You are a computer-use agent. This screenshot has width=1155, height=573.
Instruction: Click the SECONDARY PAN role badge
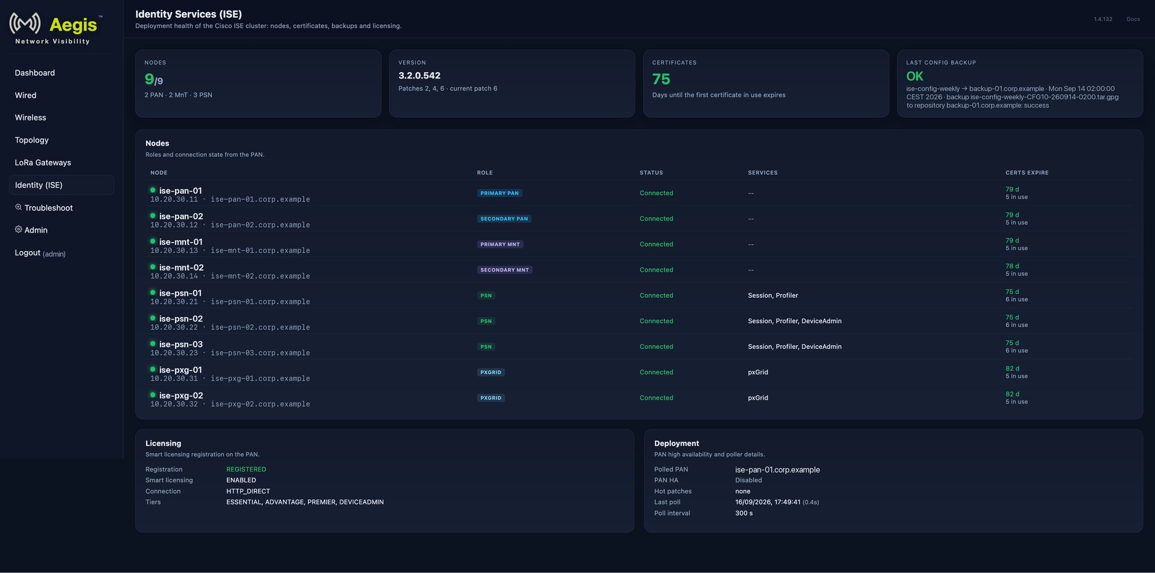(x=504, y=219)
